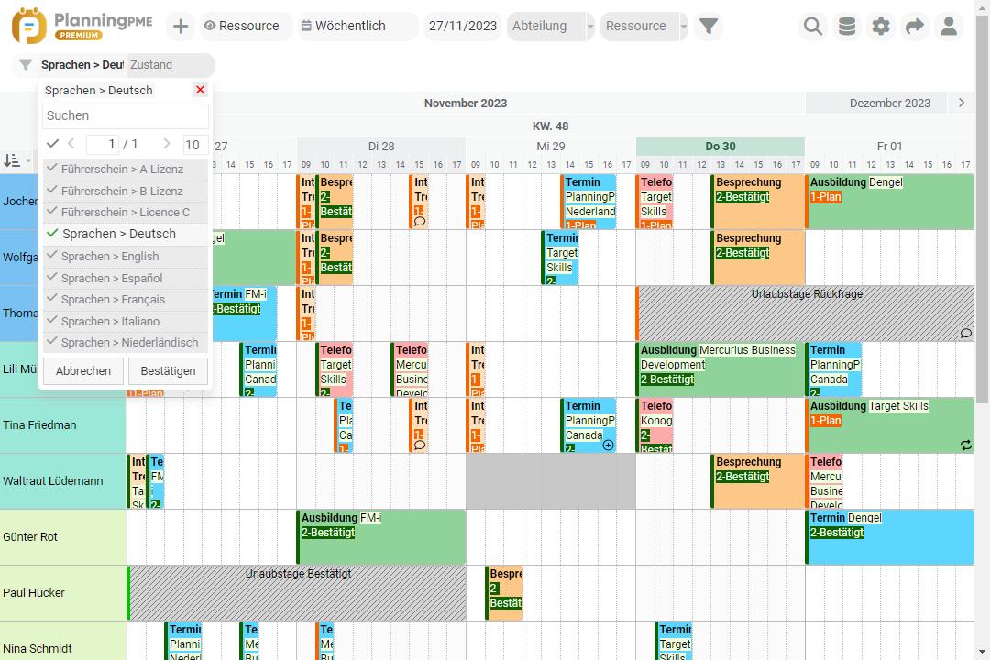The width and height of the screenshot is (990, 660).
Task: Uncheck the Sprachen > Deutsch option
Action: [x=118, y=234]
